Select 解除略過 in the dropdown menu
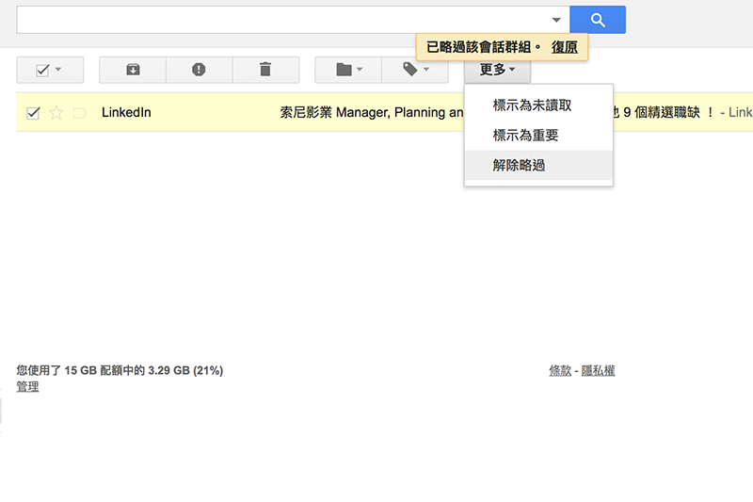The width and height of the screenshot is (753, 502). click(519, 165)
